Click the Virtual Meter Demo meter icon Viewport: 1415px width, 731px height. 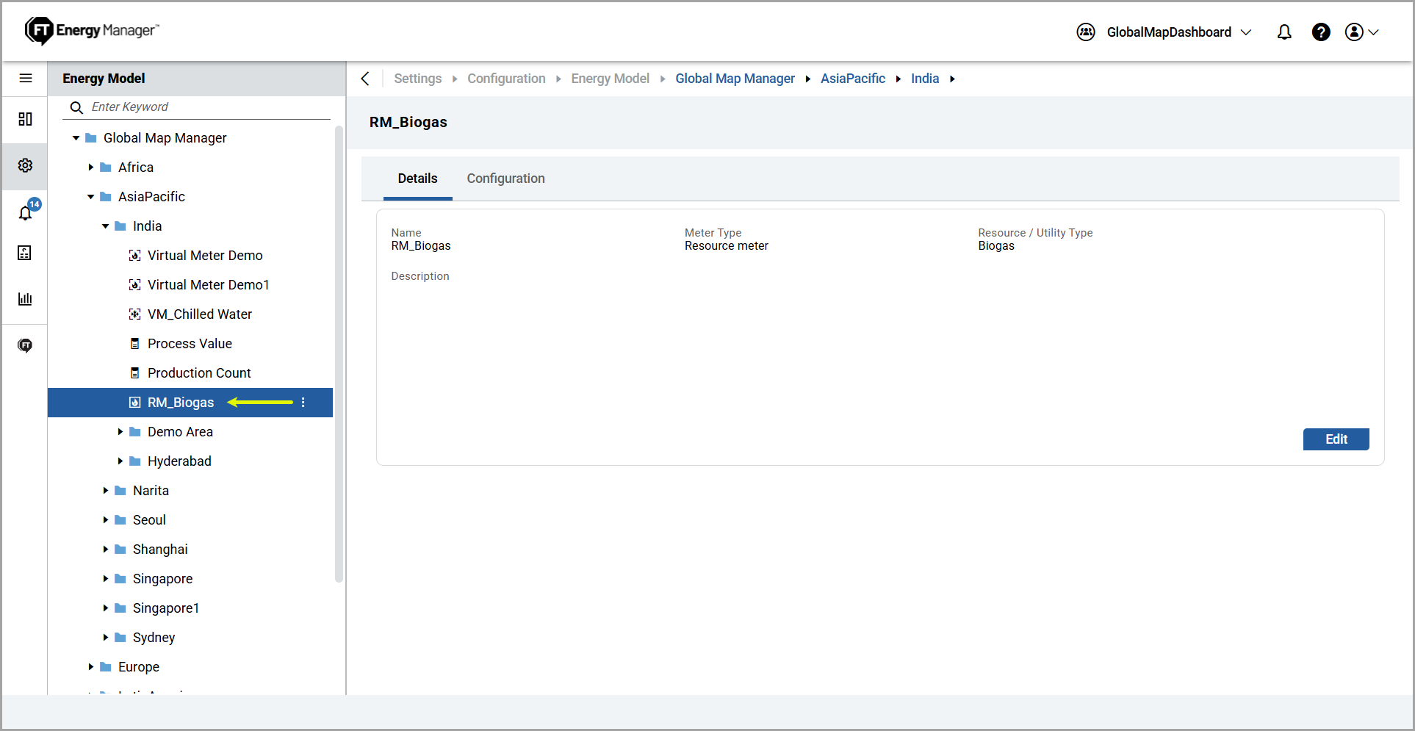[x=135, y=256]
